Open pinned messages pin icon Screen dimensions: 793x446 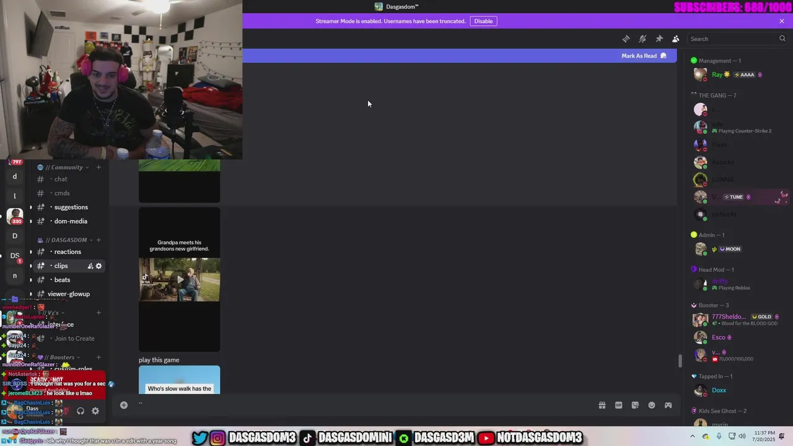point(659,38)
